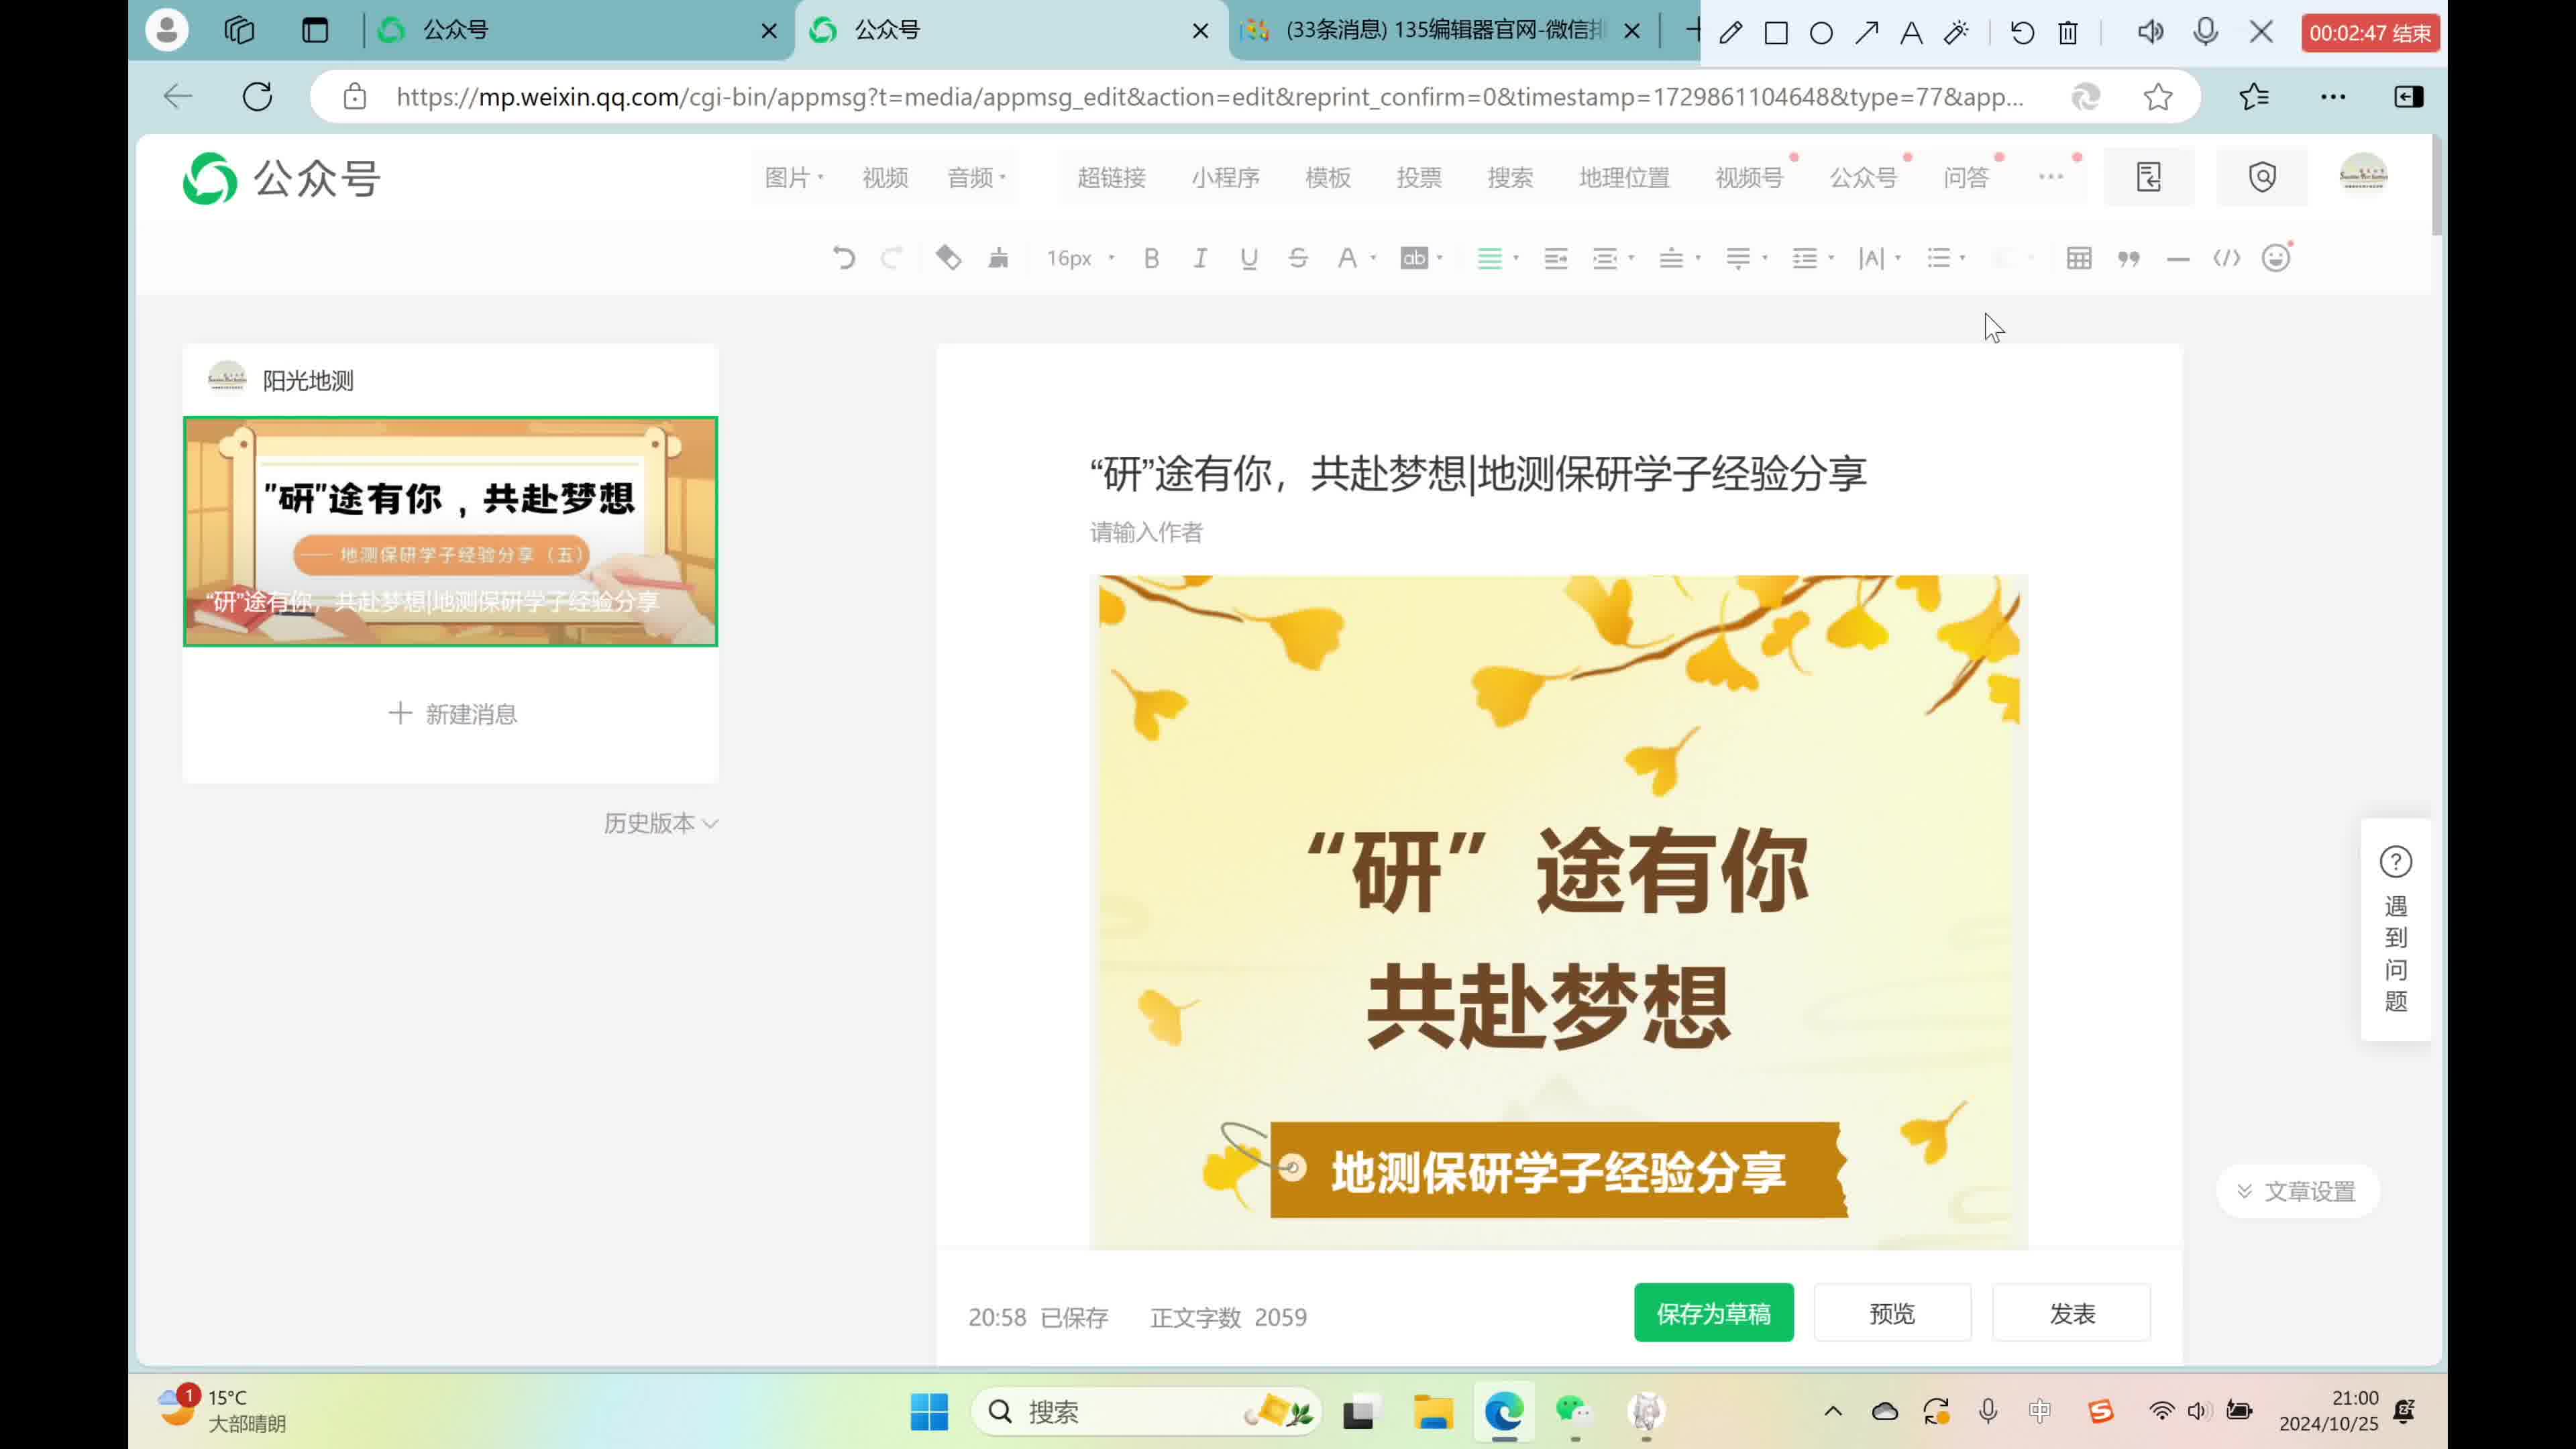Click the 发表 button
This screenshot has height=1449, width=2576.
tap(2071, 1312)
